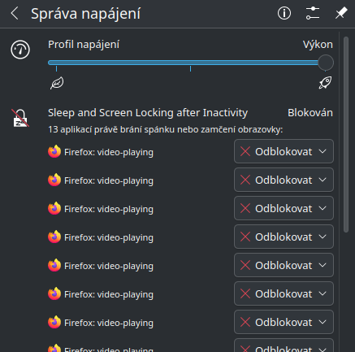
Task: Set power profile slider to middle tick
Action: pyautogui.click(x=191, y=63)
